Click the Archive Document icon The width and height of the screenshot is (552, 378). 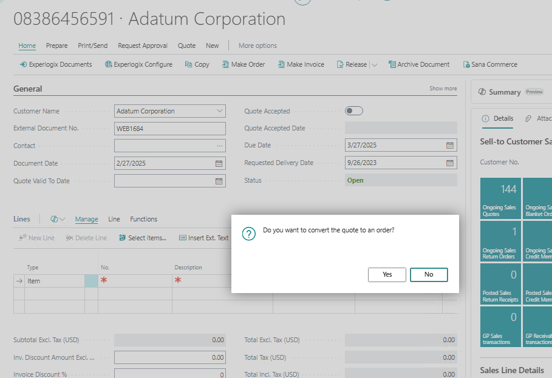coord(392,64)
